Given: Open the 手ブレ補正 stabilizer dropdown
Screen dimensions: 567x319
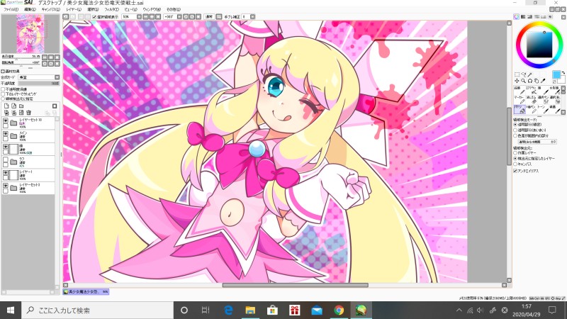Looking at the screenshot, I should [252, 16].
